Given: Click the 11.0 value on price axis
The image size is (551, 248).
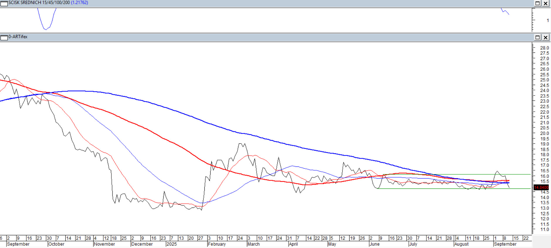Looking at the screenshot, I should click(544, 230).
